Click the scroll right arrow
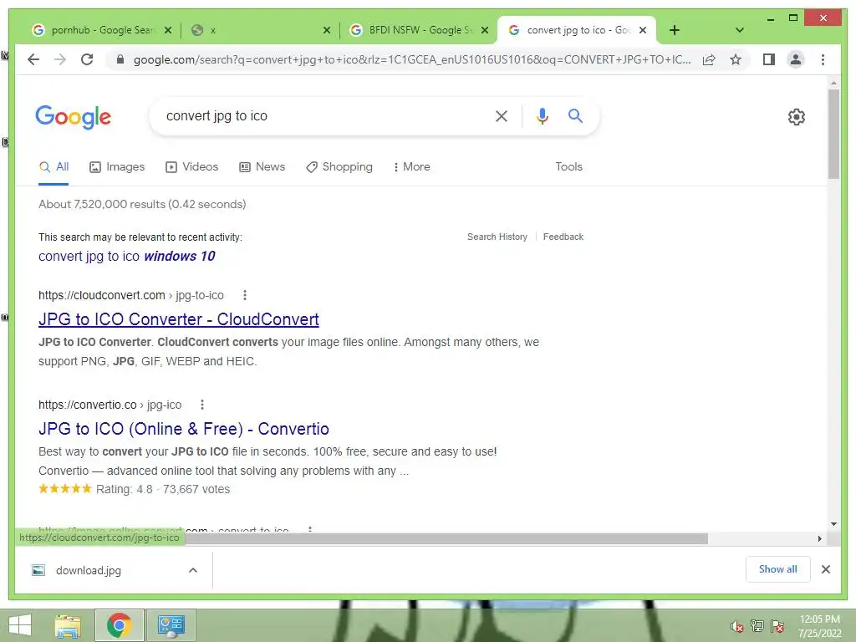Viewport: 856px width, 642px height. 819,539
